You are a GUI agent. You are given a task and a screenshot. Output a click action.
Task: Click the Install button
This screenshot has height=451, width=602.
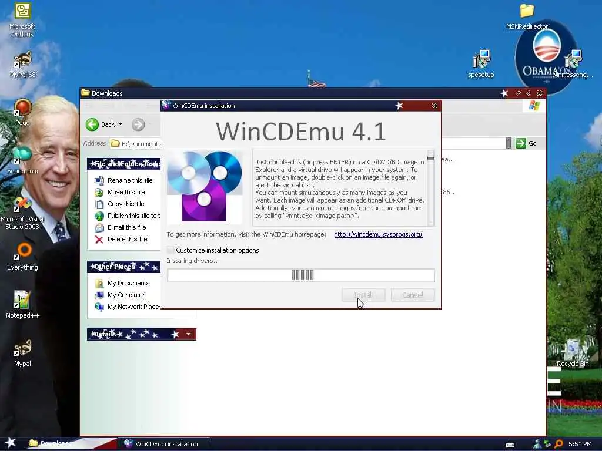tap(363, 295)
